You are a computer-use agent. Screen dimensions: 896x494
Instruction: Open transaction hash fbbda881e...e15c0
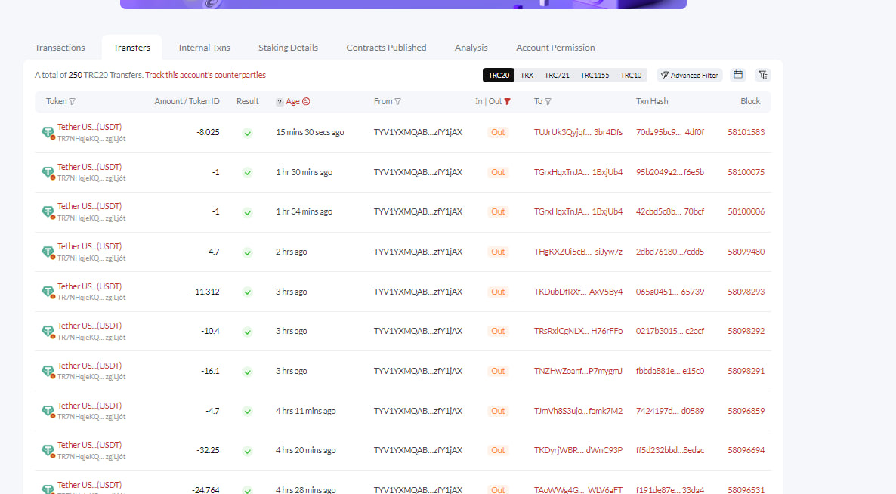[669, 371]
